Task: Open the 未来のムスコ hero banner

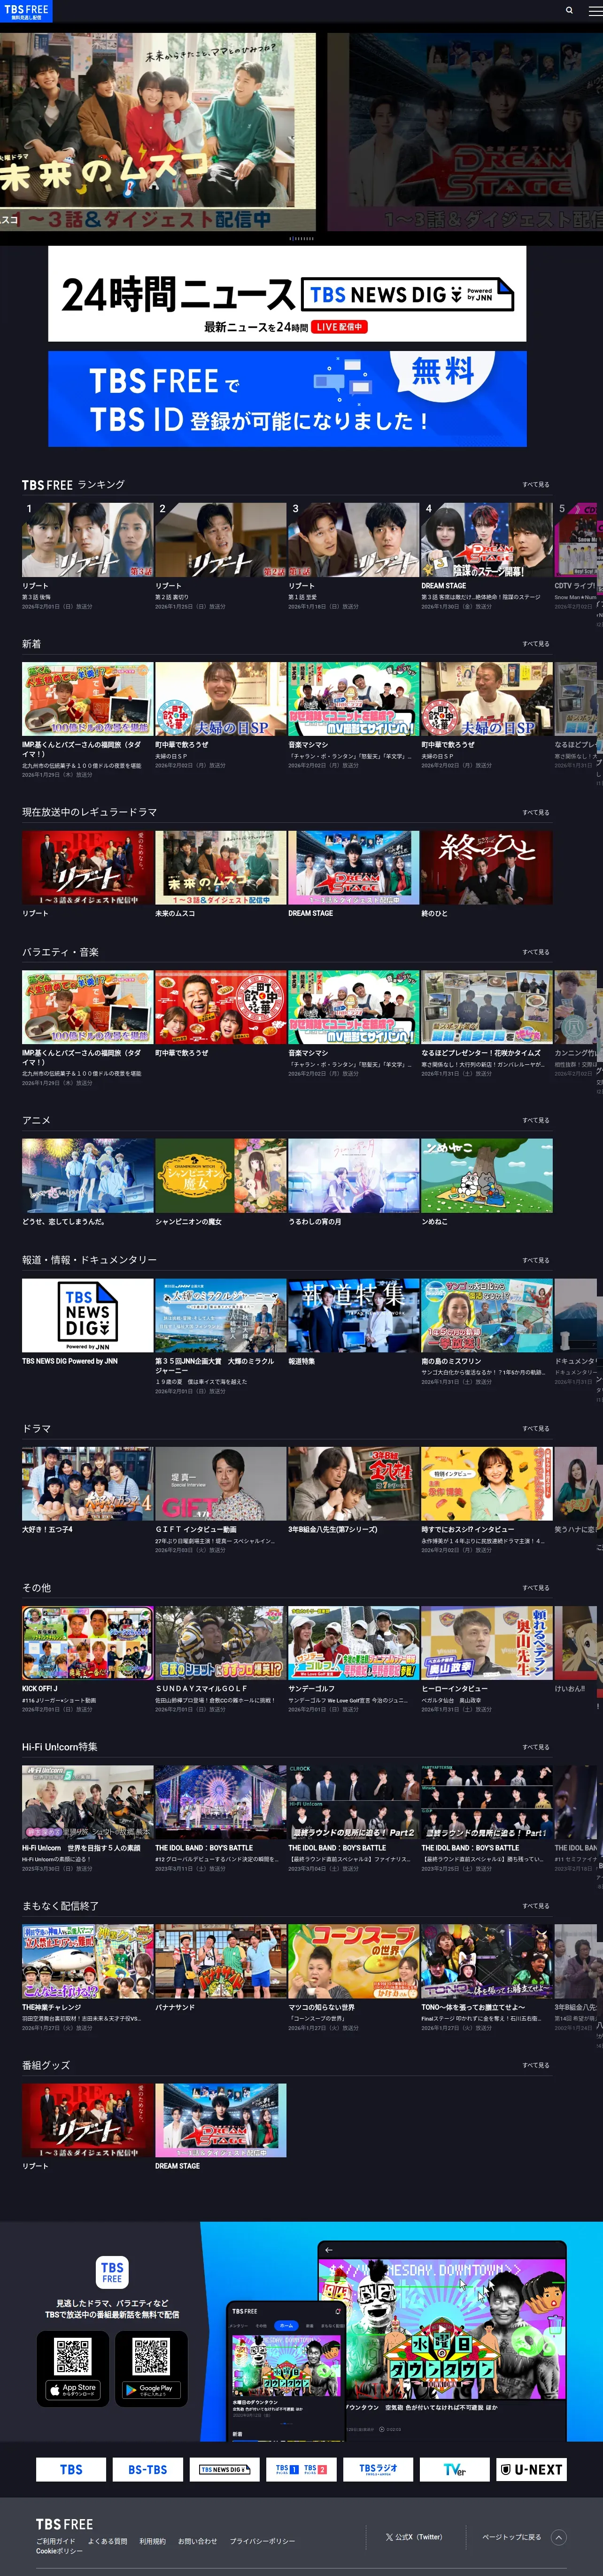Action: tap(158, 132)
